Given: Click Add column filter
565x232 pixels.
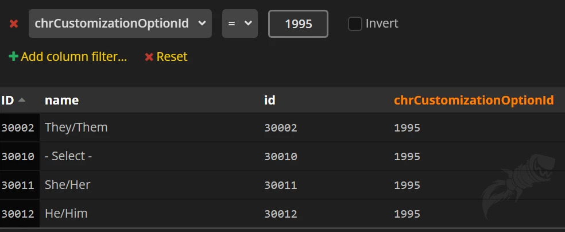Looking at the screenshot, I should pos(68,57).
